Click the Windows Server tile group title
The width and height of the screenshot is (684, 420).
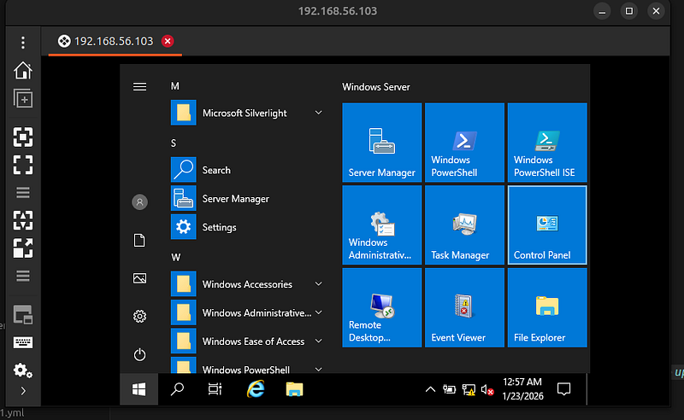376,87
